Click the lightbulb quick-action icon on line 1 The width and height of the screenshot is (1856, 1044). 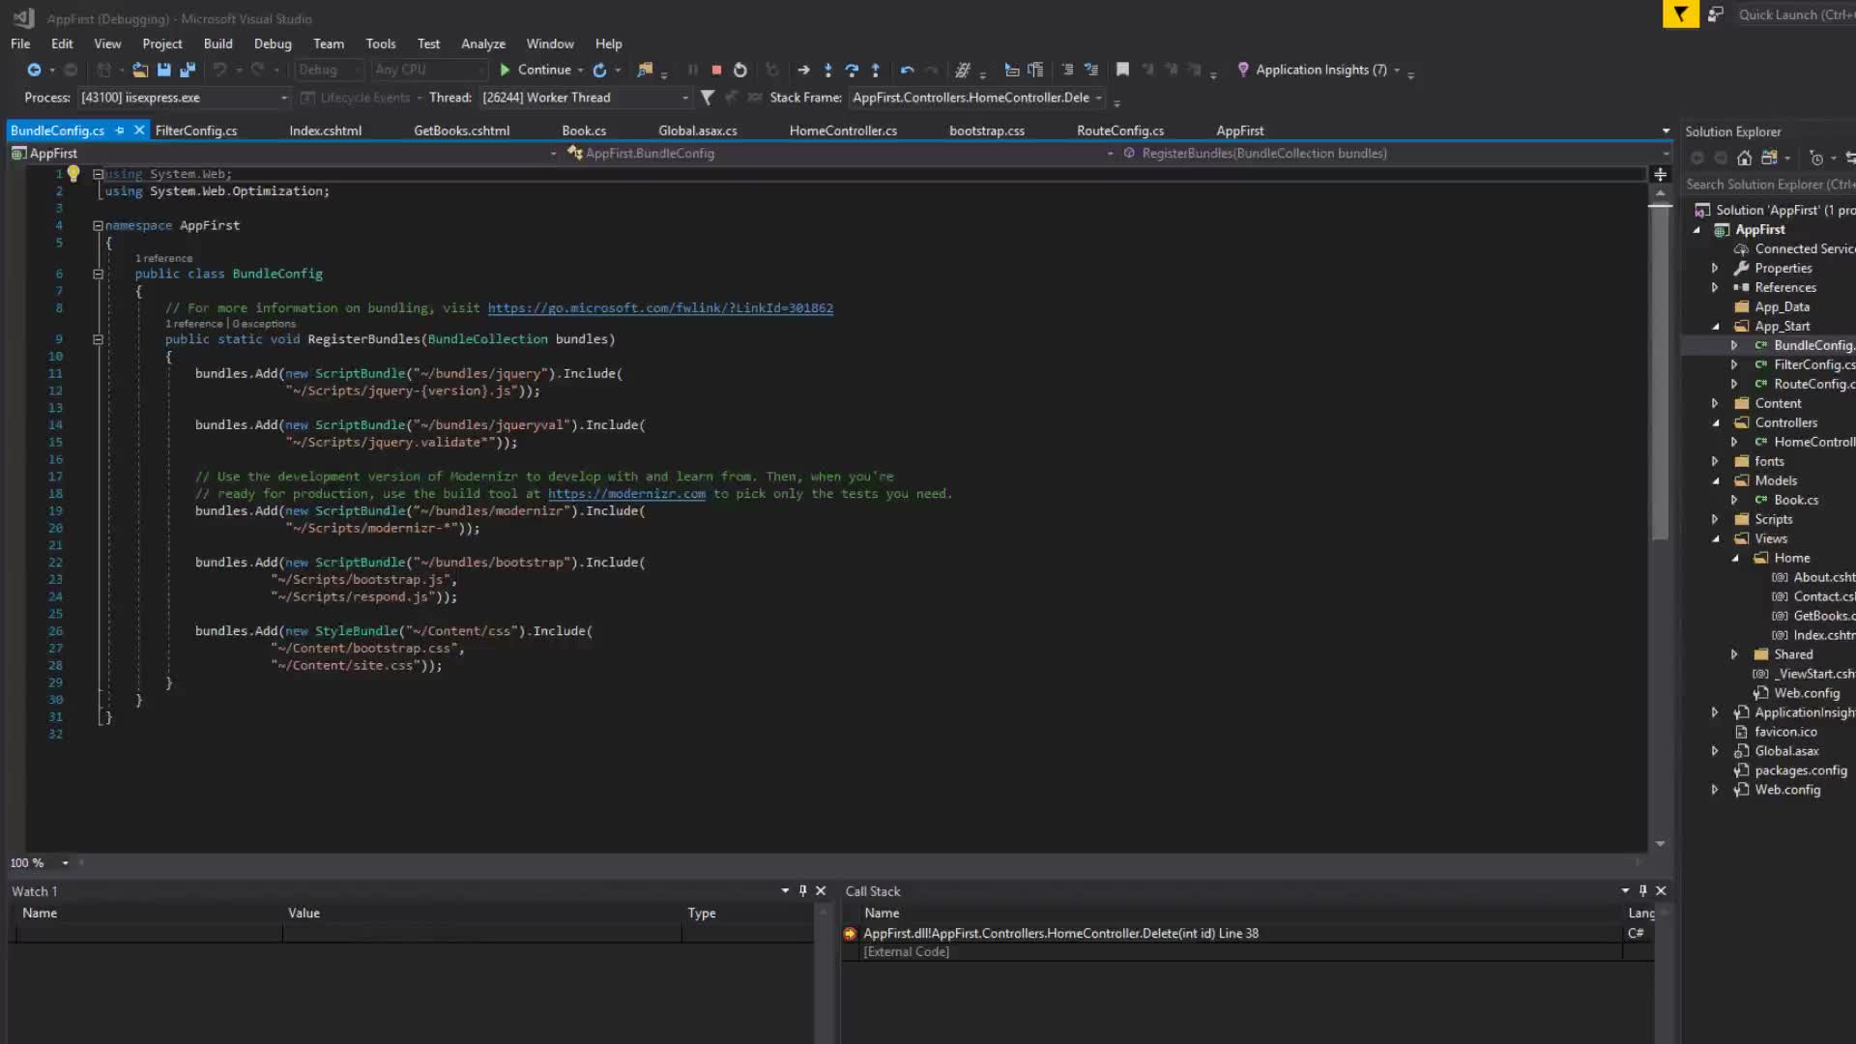pyautogui.click(x=73, y=174)
